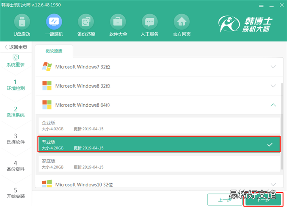This screenshot has height=207, width=287.
Task: Open the hamburger menu in title bar
Action: click(261, 5)
